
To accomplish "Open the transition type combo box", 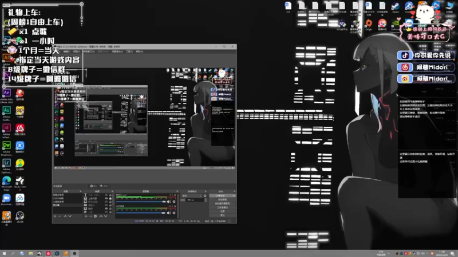I will click(x=192, y=195).
